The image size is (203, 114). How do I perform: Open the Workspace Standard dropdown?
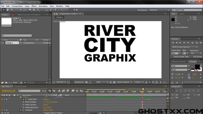159,10
